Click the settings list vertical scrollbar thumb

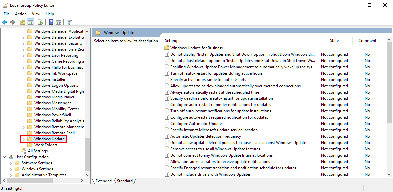389,83
